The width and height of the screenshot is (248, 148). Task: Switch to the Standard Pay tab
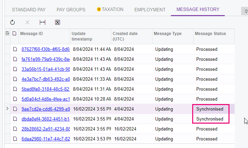pyautogui.click(x=29, y=10)
